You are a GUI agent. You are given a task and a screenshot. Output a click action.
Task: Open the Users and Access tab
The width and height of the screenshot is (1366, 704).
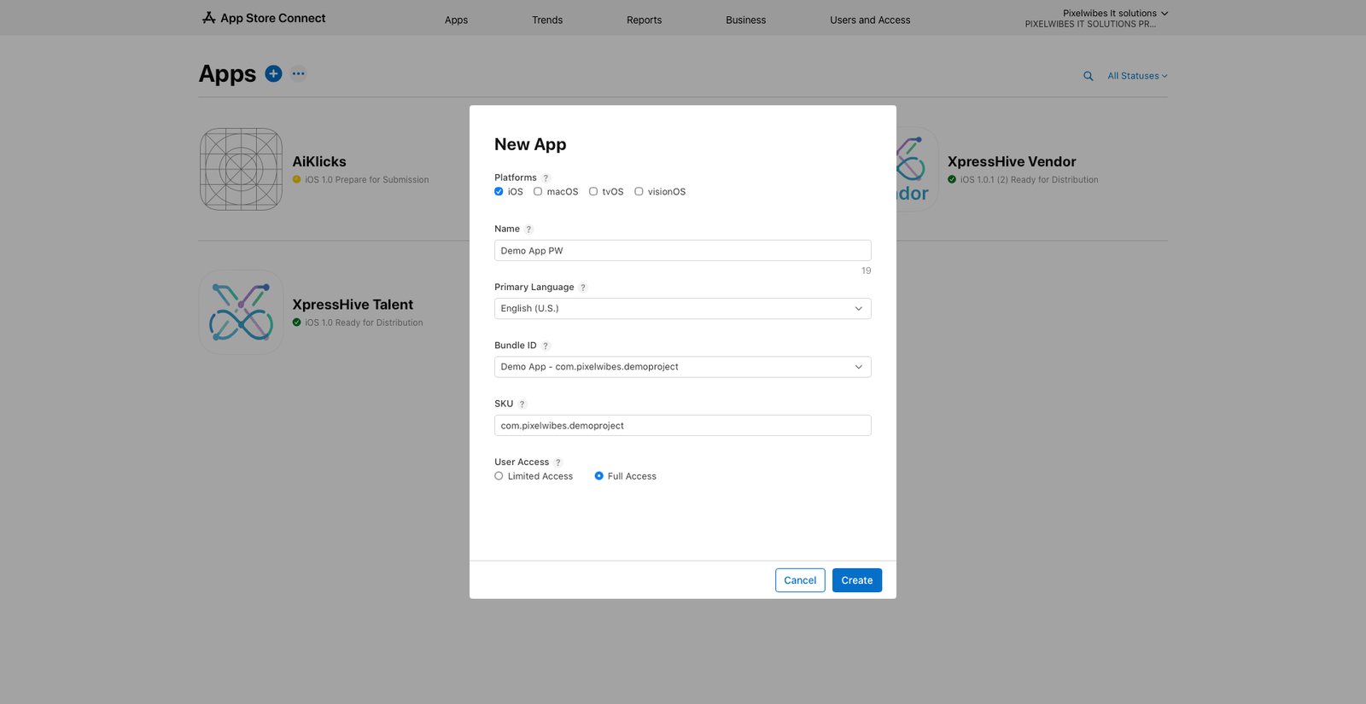click(870, 20)
